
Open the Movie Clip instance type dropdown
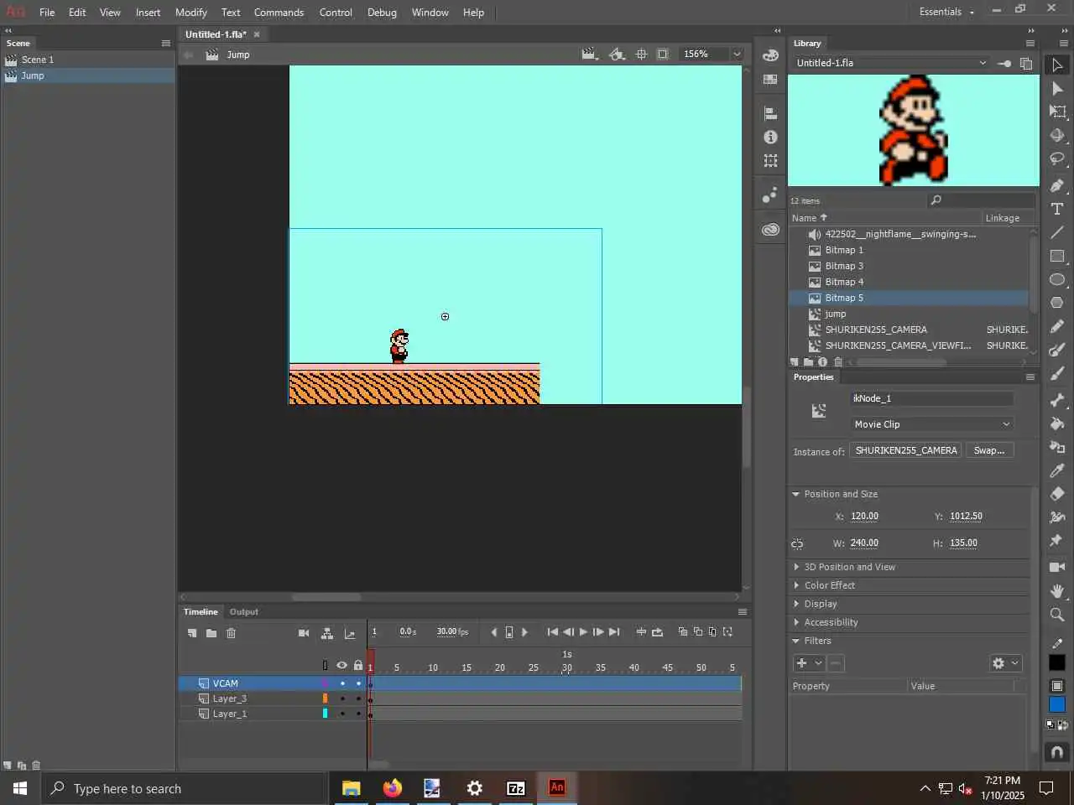tap(932, 424)
